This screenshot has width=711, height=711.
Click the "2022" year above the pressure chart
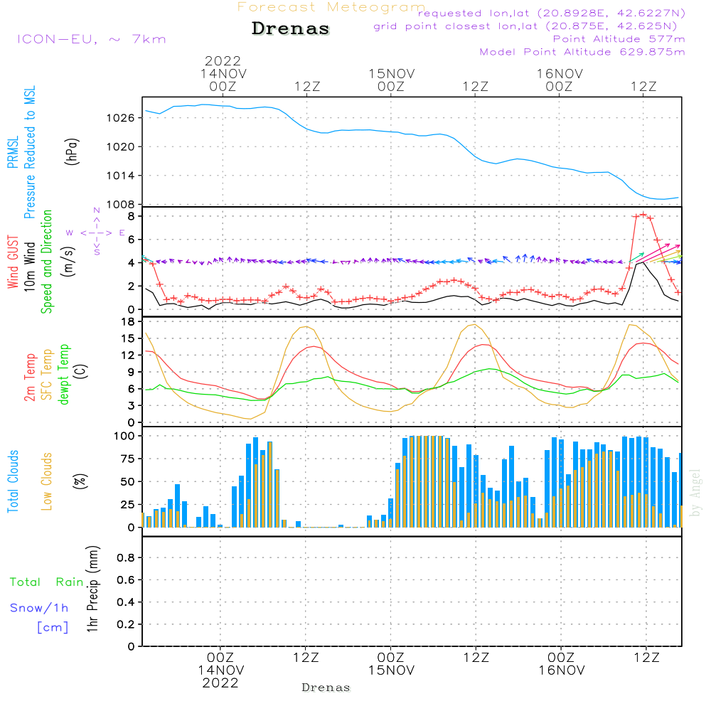click(x=223, y=61)
